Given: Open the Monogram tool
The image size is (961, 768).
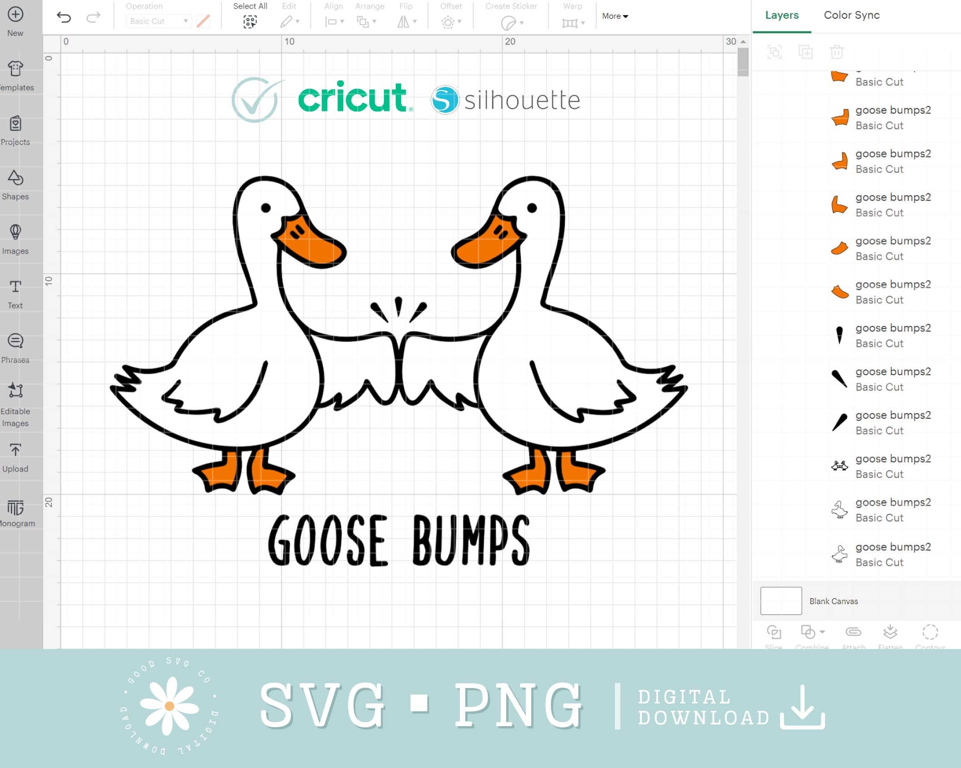Looking at the screenshot, I should coord(15,510).
